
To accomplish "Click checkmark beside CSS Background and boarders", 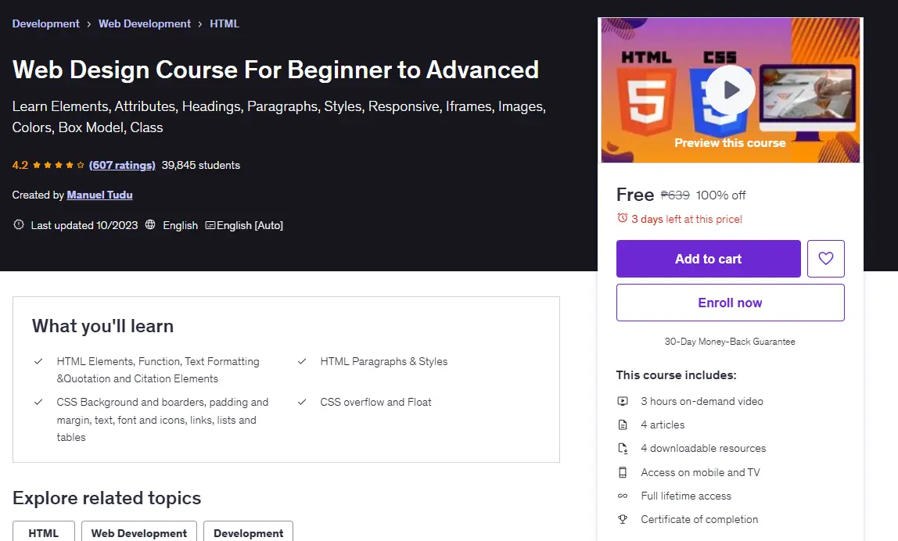I will pyautogui.click(x=38, y=402).
